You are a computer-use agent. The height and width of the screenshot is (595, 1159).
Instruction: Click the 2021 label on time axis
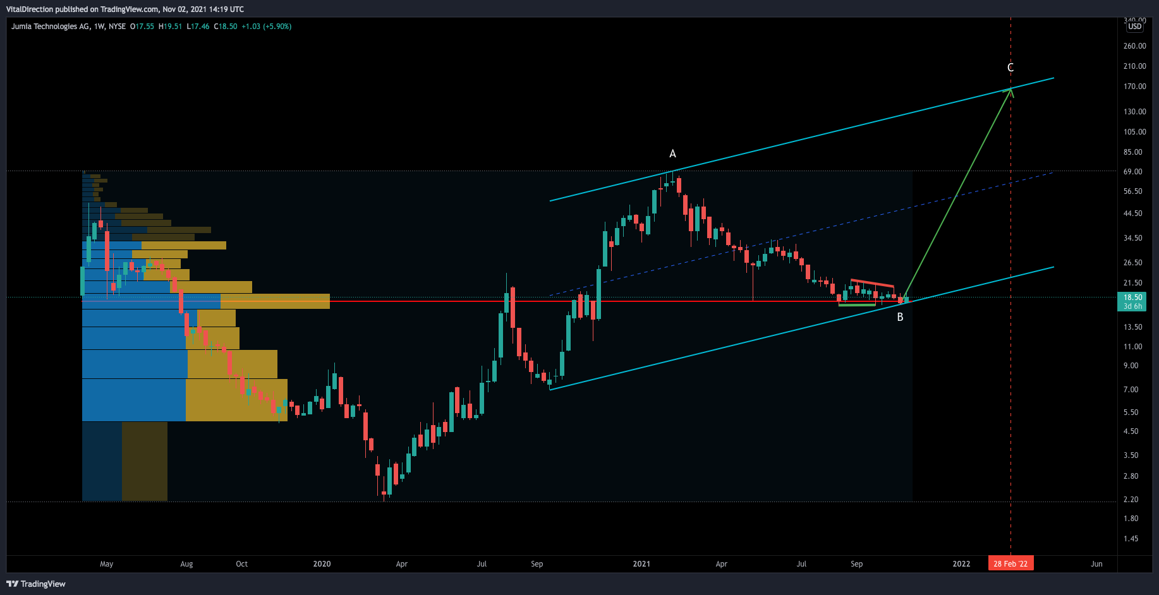click(x=641, y=564)
